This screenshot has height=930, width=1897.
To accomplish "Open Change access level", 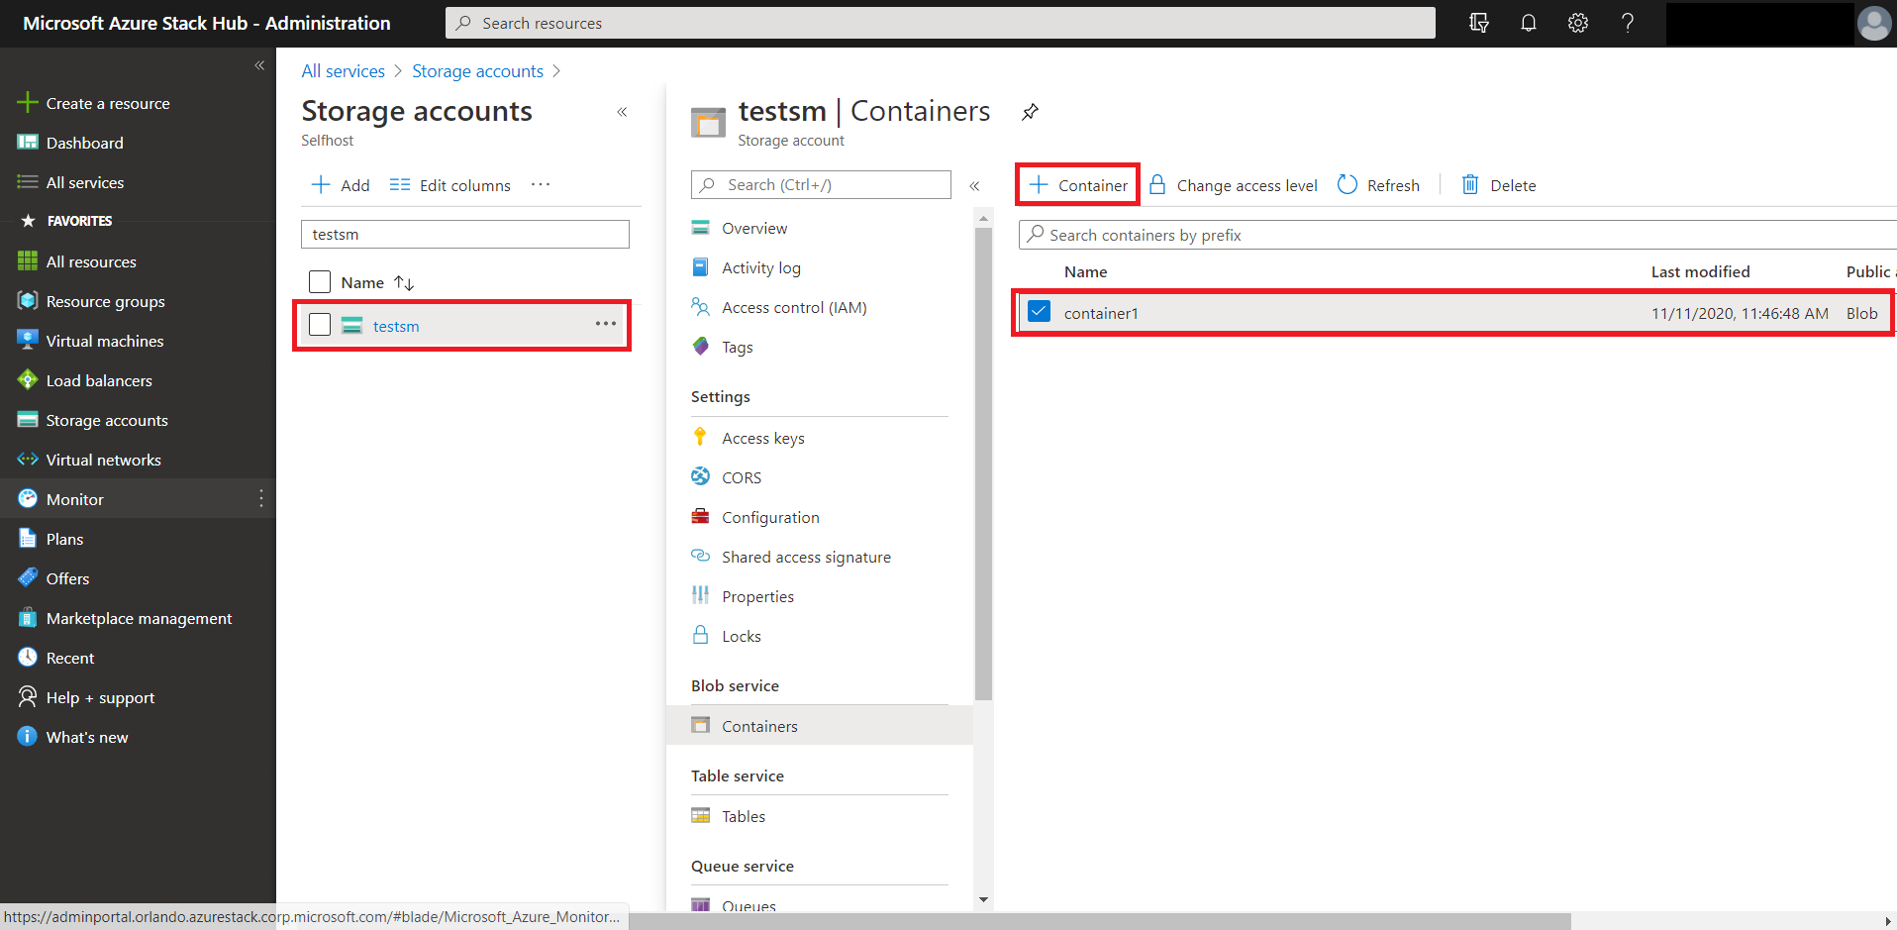I will 1233,185.
